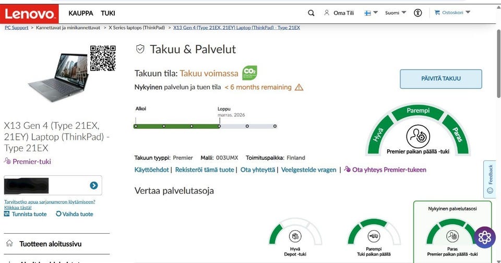Open the Käyttöehdot link

[151, 170]
